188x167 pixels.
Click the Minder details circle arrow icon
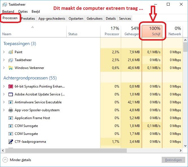pyautogui.click(x=5, y=160)
